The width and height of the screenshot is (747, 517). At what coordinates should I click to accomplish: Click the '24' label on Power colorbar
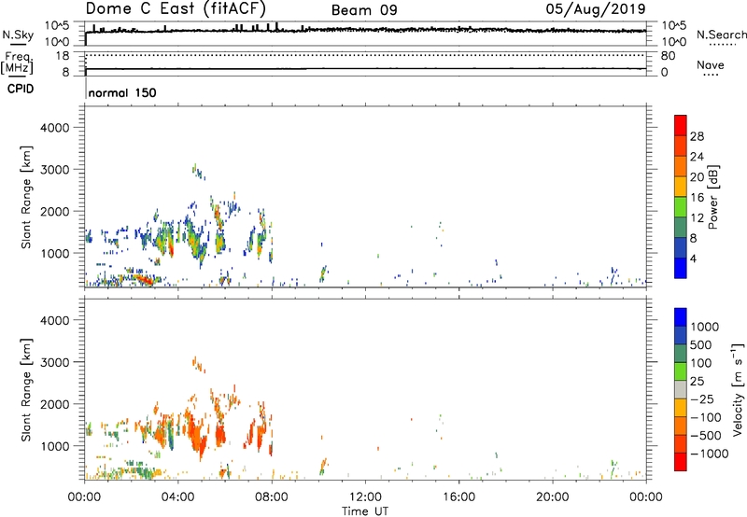coord(697,157)
